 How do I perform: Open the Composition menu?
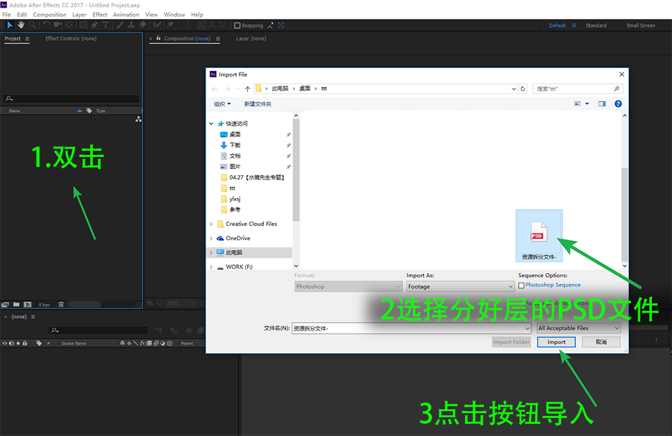point(49,15)
